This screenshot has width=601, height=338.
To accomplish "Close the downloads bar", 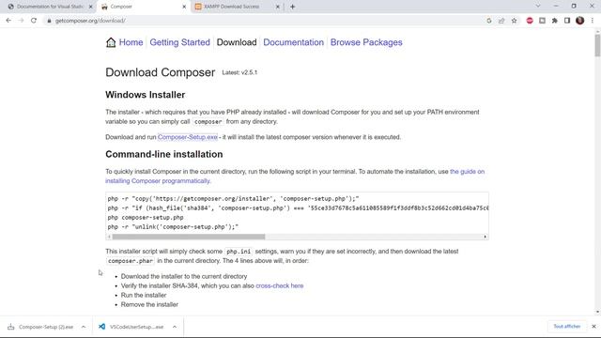I will [593, 327].
